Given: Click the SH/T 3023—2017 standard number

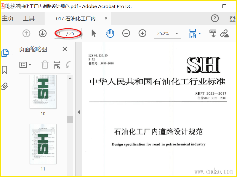Looking at the screenshot, I should click(211, 94).
